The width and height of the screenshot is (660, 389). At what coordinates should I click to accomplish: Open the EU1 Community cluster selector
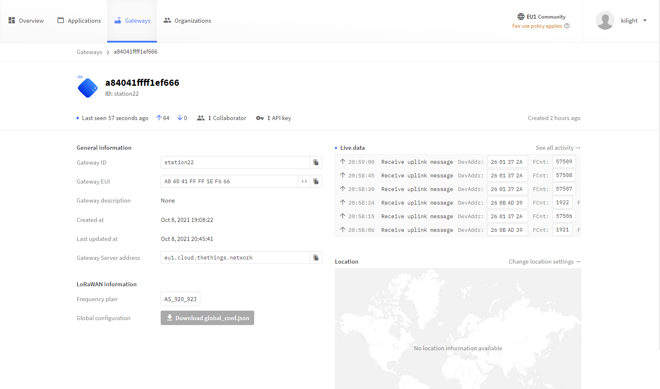pyautogui.click(x=541, y=17)
